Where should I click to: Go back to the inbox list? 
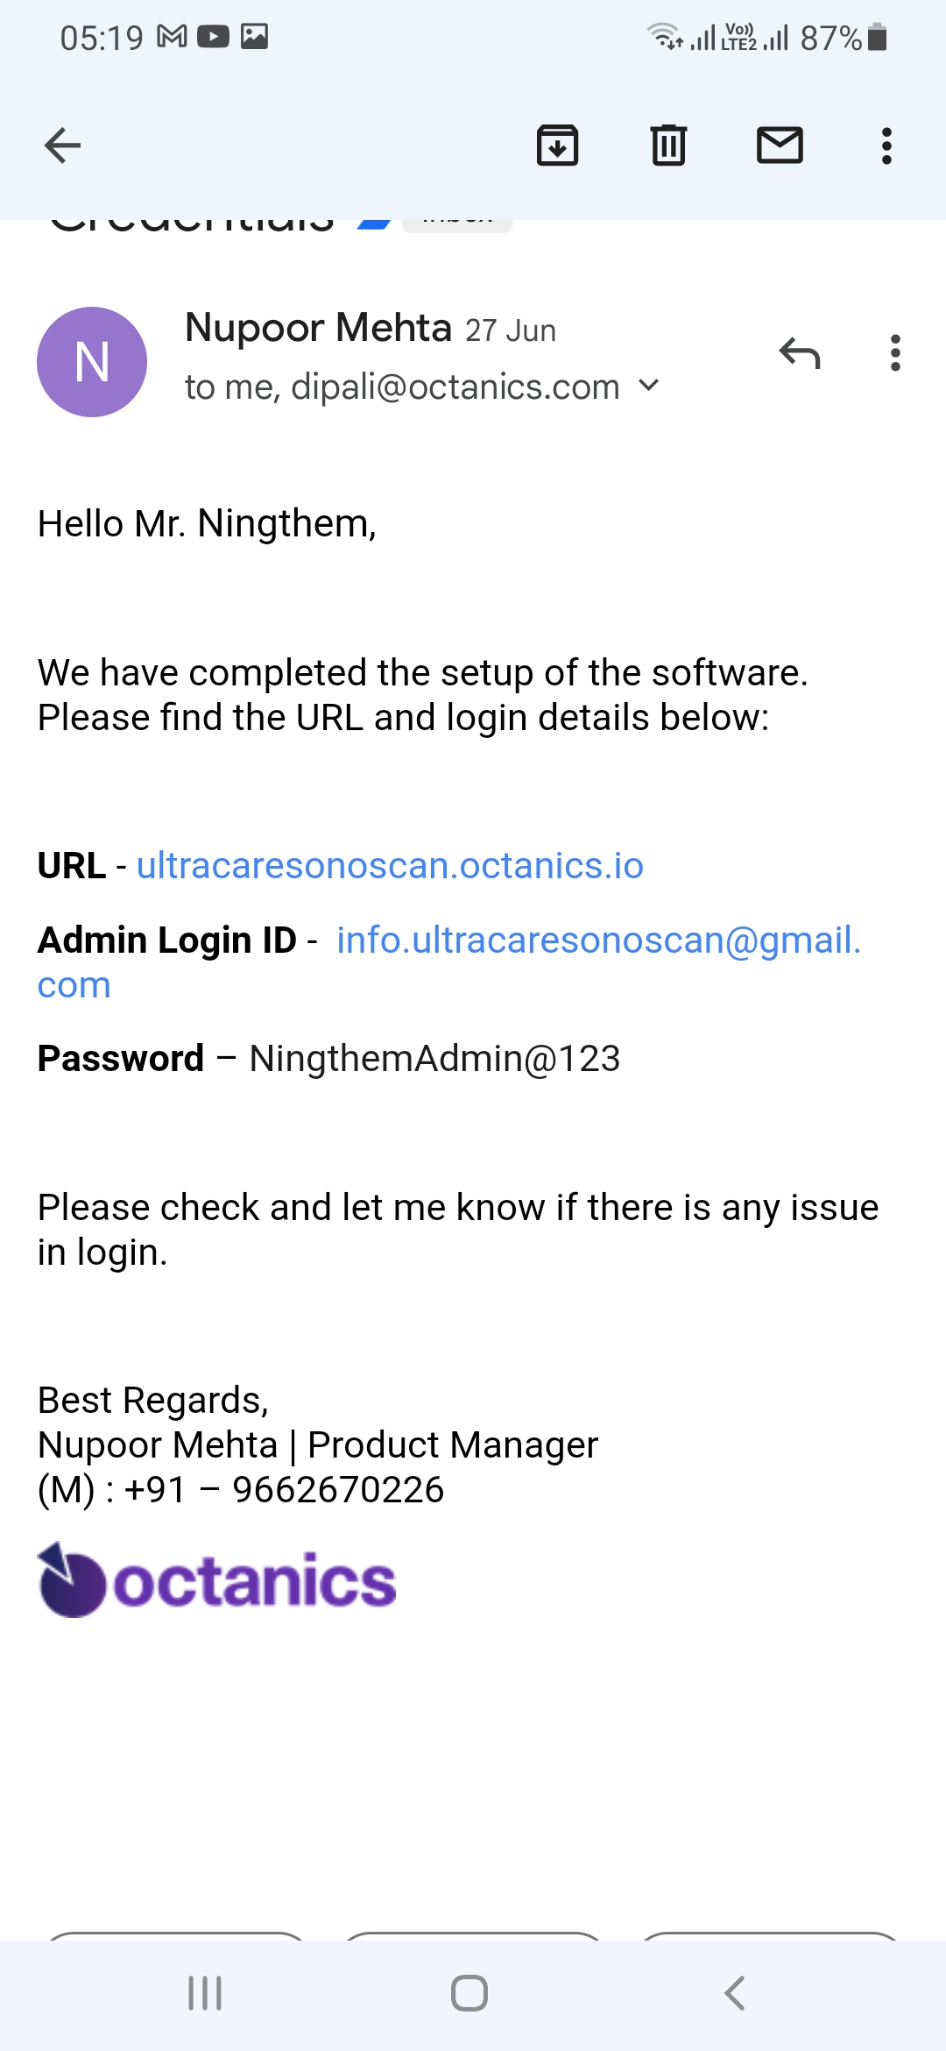point(62,145)
